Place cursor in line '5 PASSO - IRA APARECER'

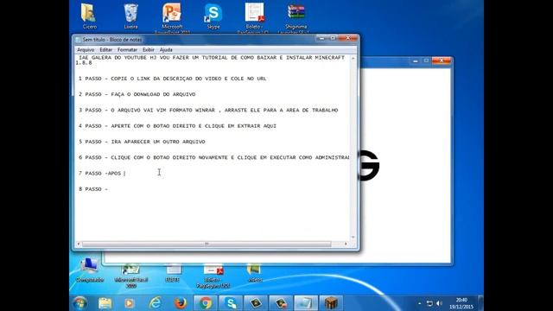point(142,142)
